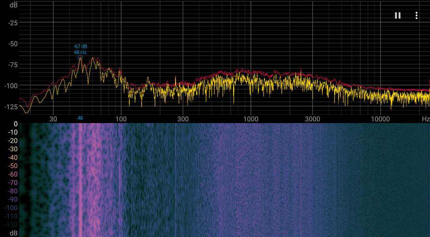
Task: Click the '3000' frequency axis label
Action: 313,119
